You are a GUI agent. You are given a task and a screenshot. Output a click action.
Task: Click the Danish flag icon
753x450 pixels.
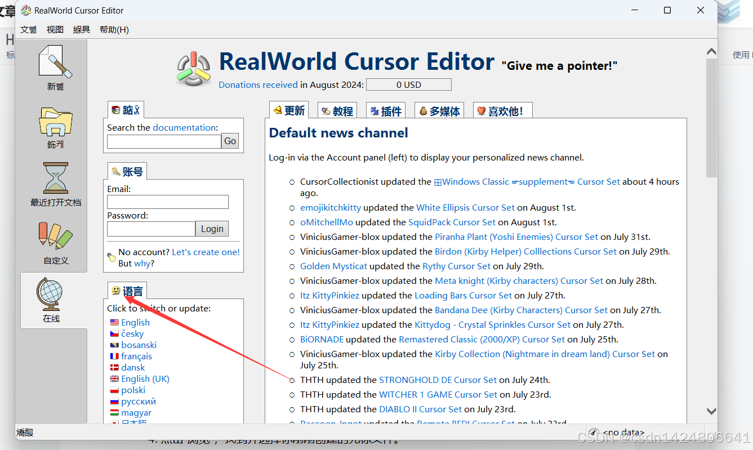[x=114, y=368]
